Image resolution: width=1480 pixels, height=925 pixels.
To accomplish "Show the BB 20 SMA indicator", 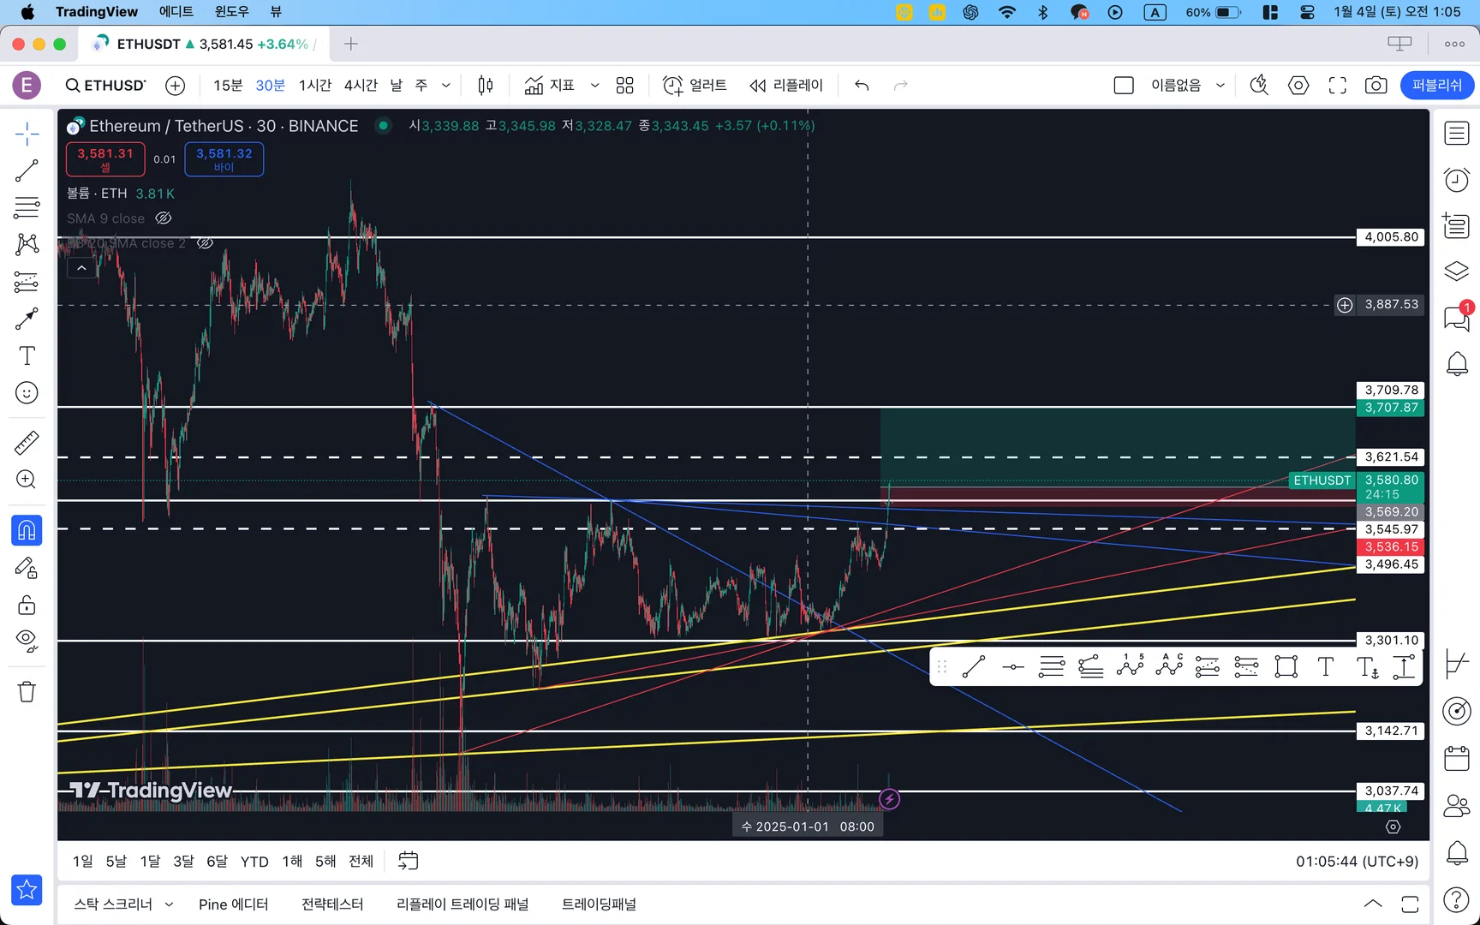I will point(205,243).
